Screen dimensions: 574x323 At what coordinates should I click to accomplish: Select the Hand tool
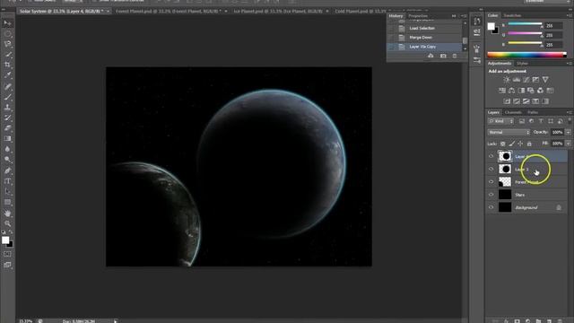[7, 214]
